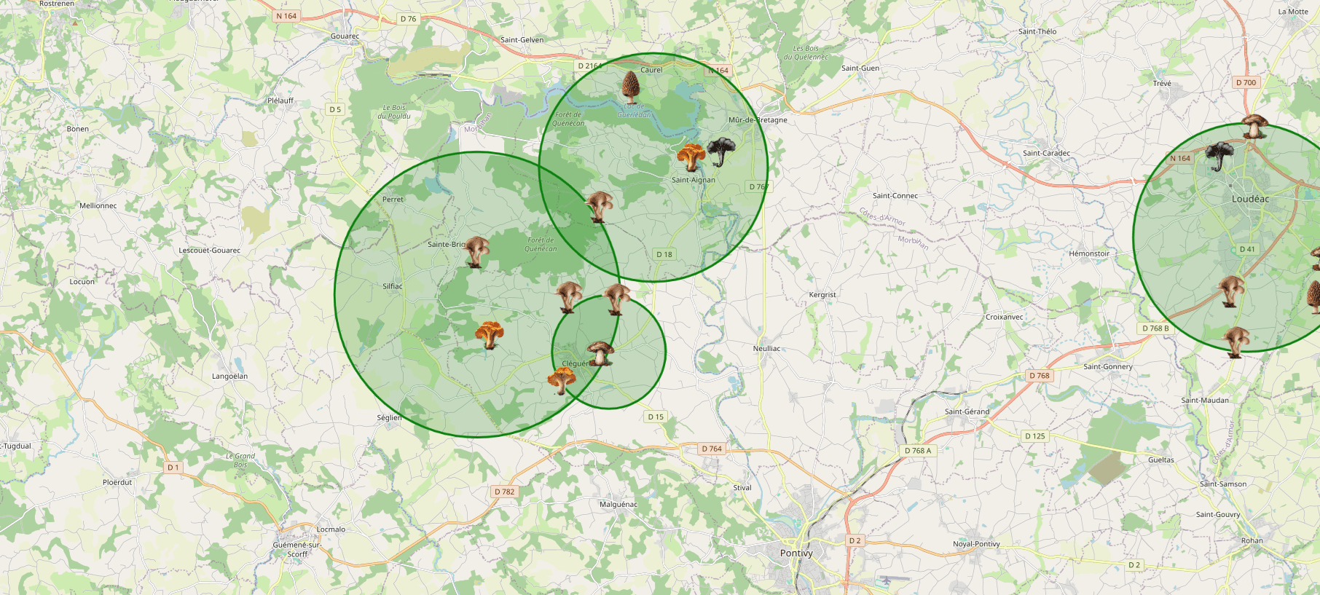Select the brown mushroom marker at Sainte-Brigitte

point(476,252)
